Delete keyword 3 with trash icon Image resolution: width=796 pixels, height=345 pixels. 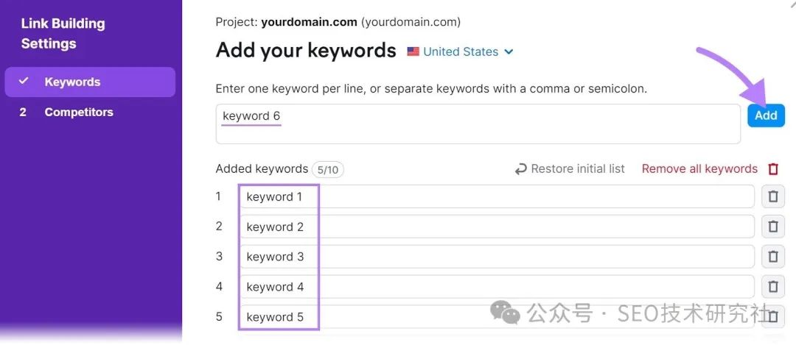772,257
